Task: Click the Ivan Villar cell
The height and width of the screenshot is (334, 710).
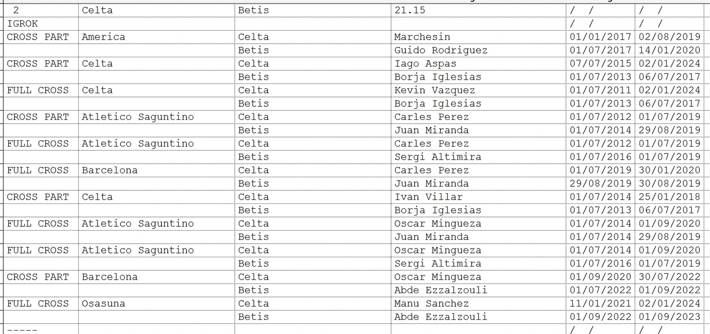Action: pos(478,197)
